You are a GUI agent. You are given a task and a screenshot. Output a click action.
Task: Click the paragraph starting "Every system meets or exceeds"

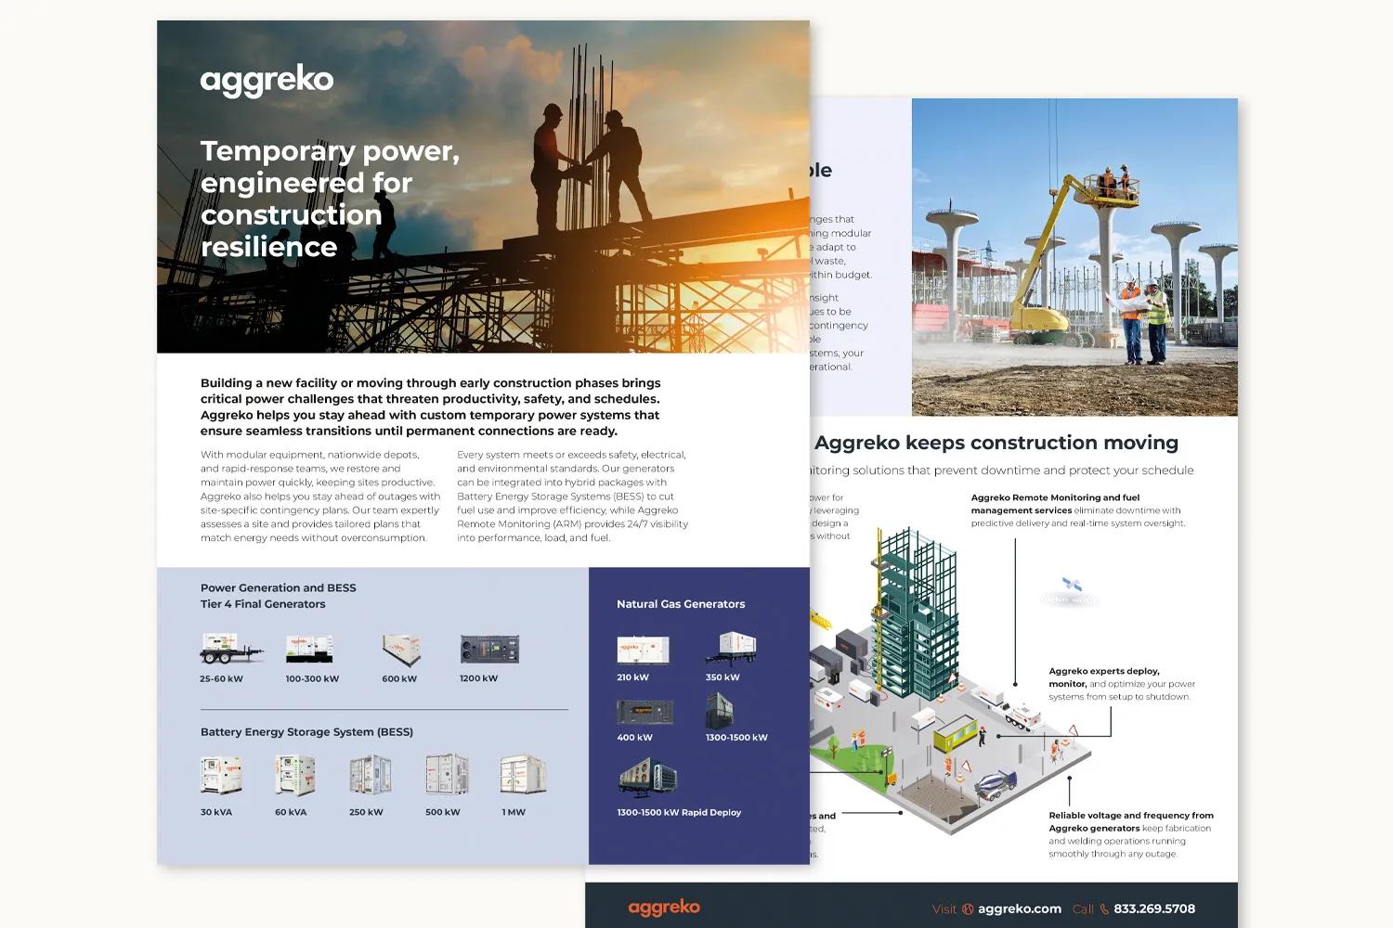[x=573, y=496]
